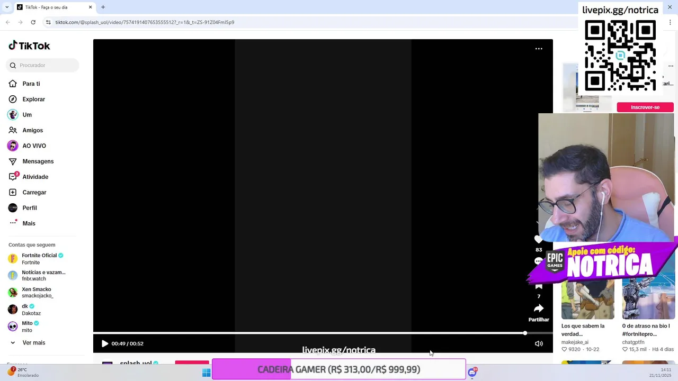Image resolution: width=678 pixels, height=381 pixels.
Task: Open the video three-dots options menu
Action: click(539, 49)
